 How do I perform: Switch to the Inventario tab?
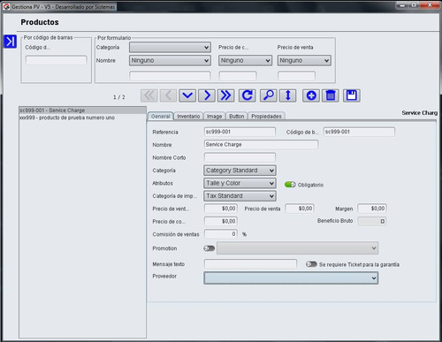click(188, 117)
